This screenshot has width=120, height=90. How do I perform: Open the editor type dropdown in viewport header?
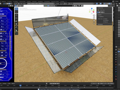pos(16,3)
